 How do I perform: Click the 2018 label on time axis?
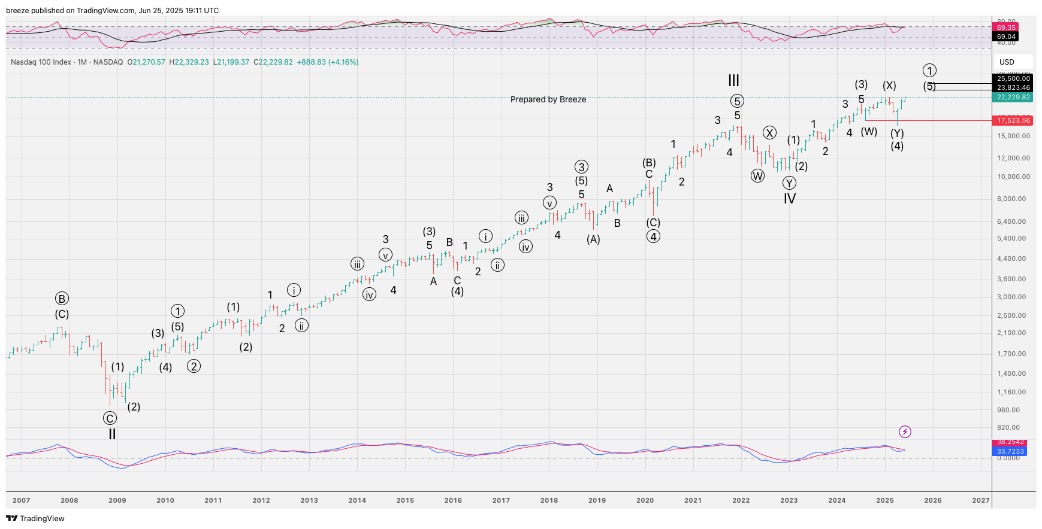coord(549,500)
